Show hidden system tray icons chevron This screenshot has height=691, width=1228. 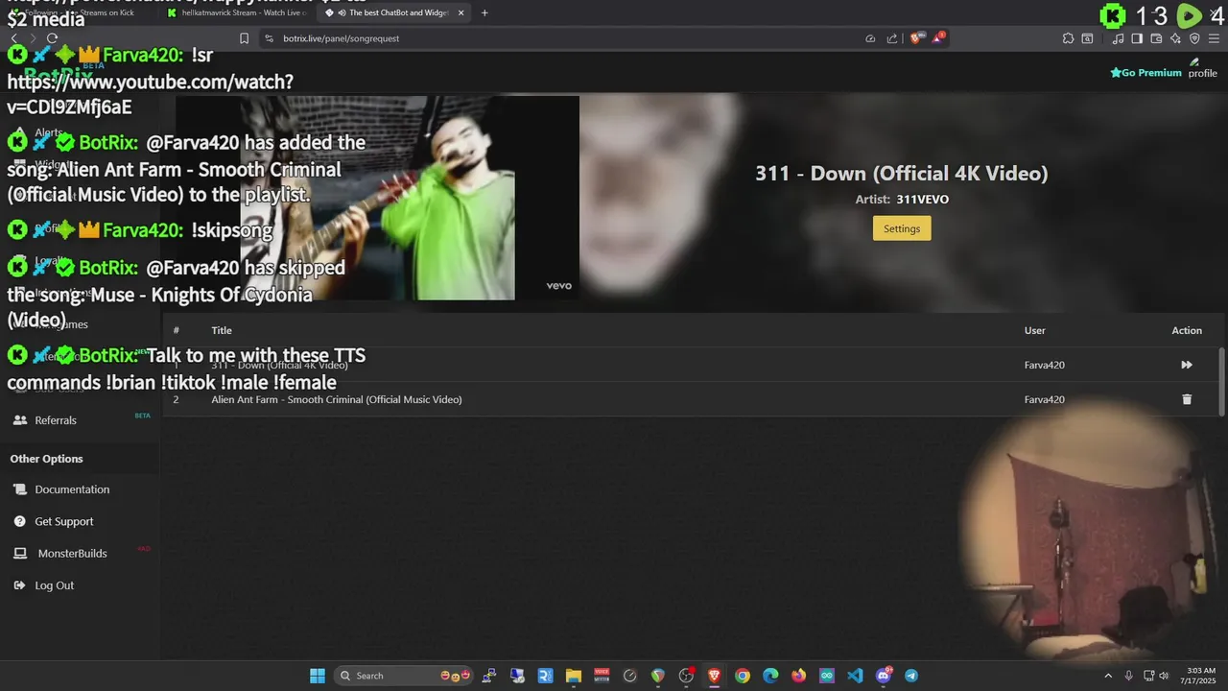(1108, 676)
